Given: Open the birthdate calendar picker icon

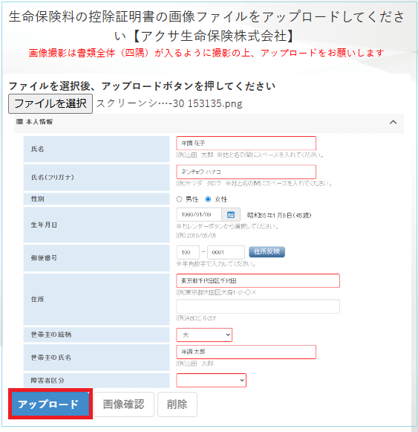Looking at the screenshot, I should point(231,214).
